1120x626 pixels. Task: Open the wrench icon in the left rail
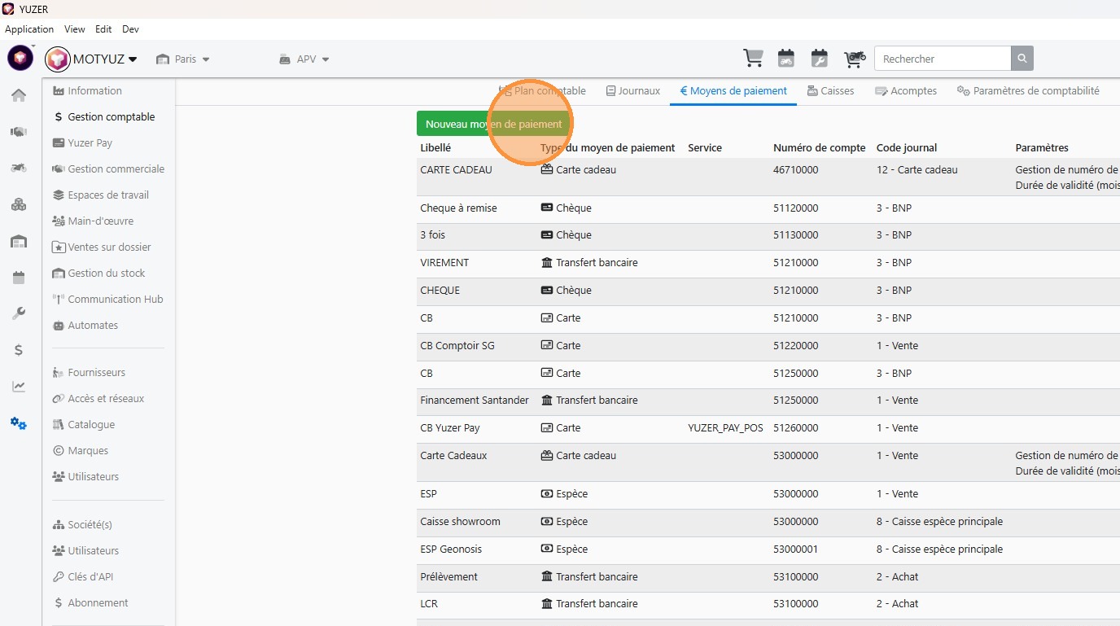coord(19,313)
